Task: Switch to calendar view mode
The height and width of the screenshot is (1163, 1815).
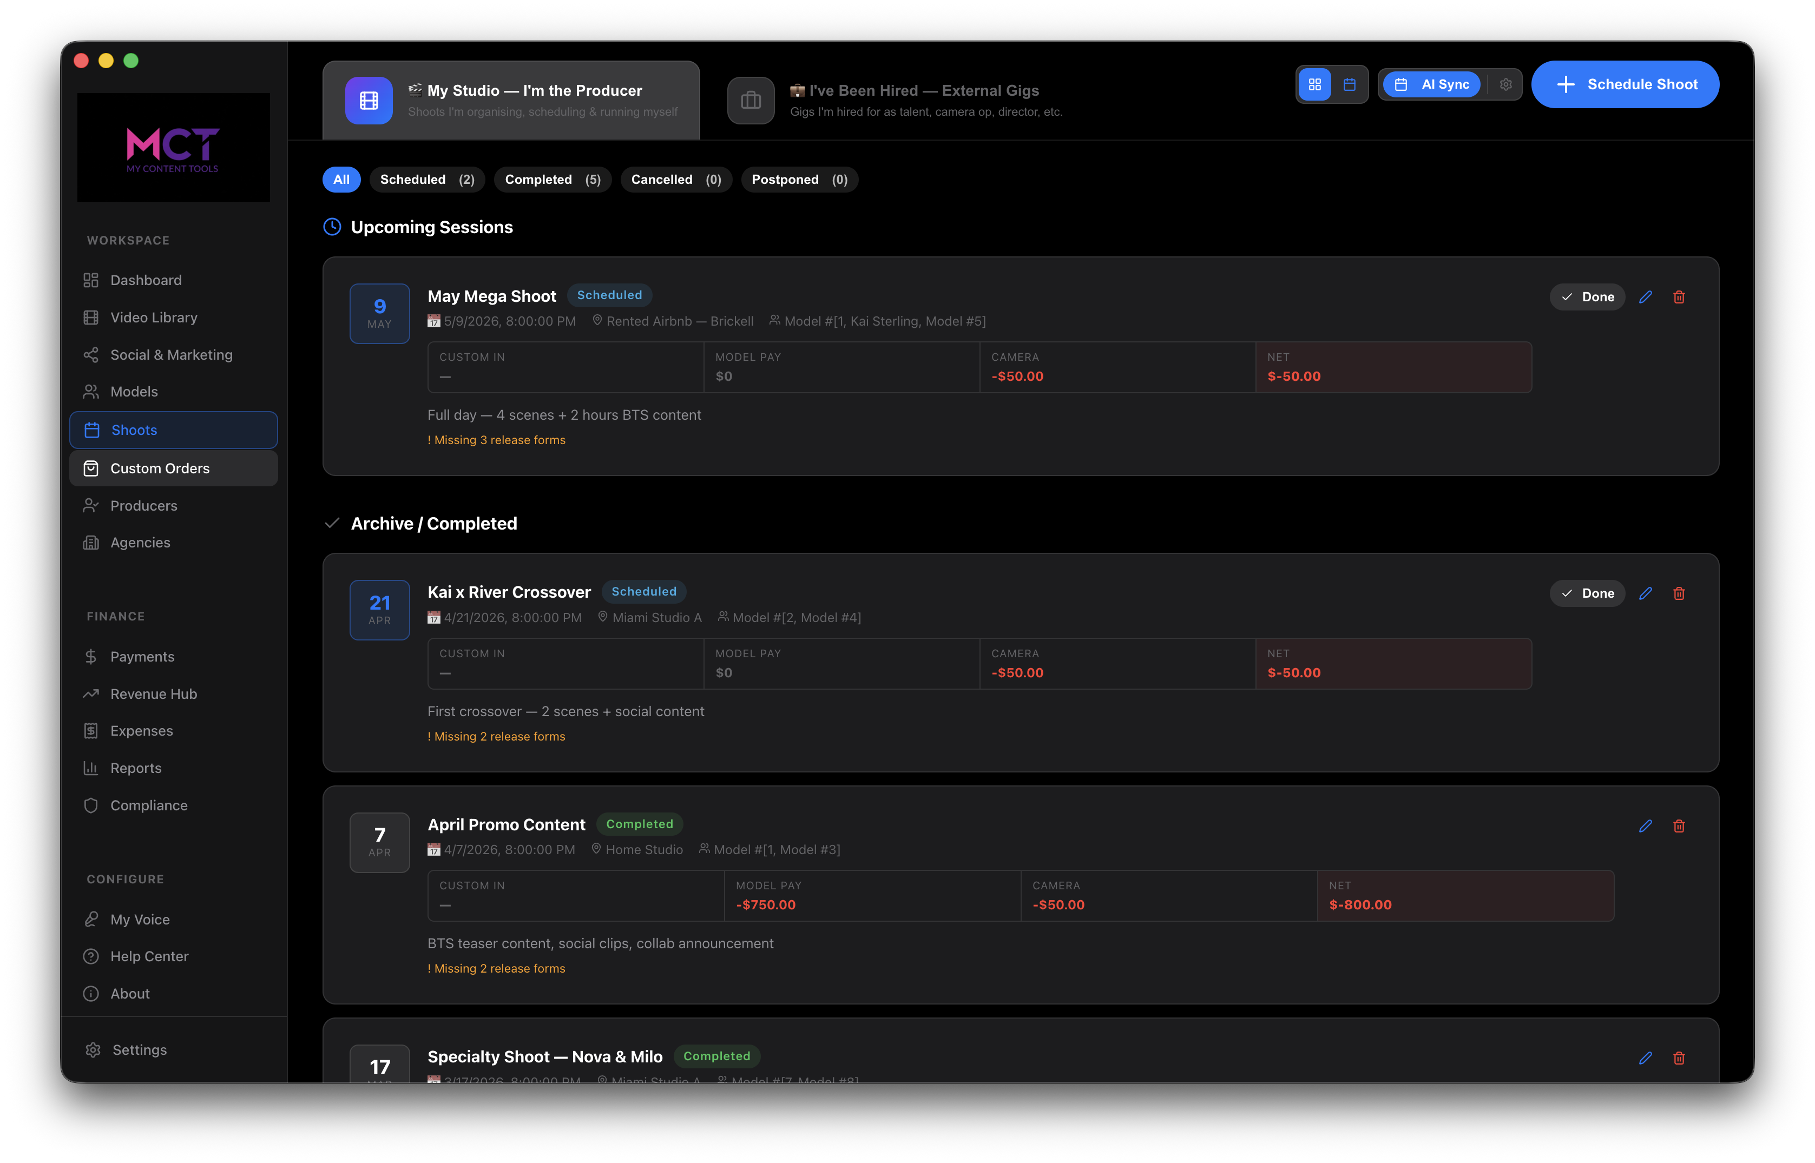Action: pos(1351,84)
